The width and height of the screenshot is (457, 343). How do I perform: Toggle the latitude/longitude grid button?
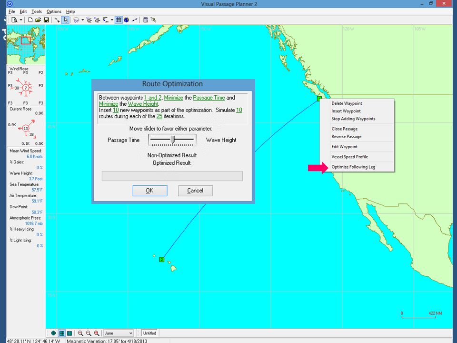click(x=119, y=20)
